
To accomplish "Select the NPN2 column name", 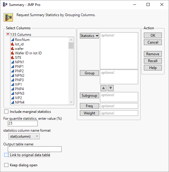I will click(20, 76).
